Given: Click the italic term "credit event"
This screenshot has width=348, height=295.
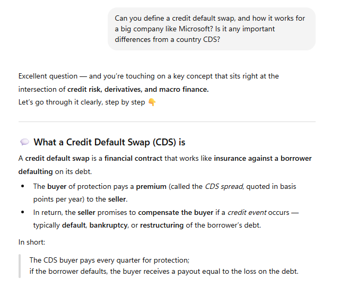Looking at the screenshot, I should pyautogui.click(x=247, y=212).
